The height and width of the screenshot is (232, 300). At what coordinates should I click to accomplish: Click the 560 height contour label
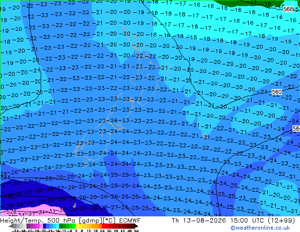[x=277, y=92]
